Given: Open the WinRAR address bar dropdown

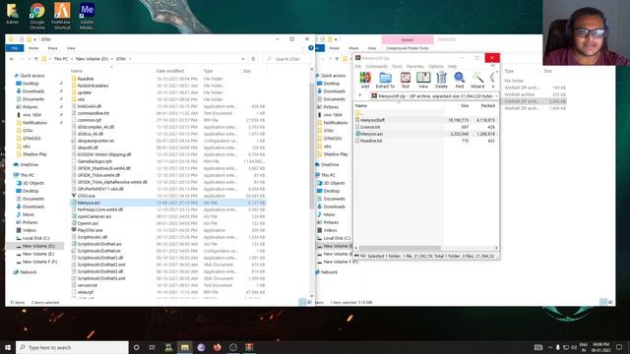Looking at the screenshot, I should point(496,96).
